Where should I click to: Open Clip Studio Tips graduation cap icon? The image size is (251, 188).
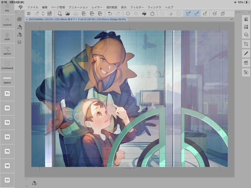coord(215,13)
